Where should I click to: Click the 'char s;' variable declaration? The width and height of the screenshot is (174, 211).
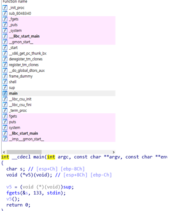(x=16, y=169)
